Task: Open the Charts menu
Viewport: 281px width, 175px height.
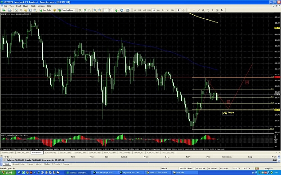Action: click(x=26, y=6)
